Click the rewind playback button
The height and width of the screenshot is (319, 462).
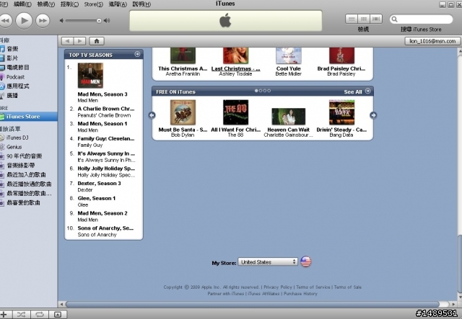pyautogui.click(x=5, y=21)
